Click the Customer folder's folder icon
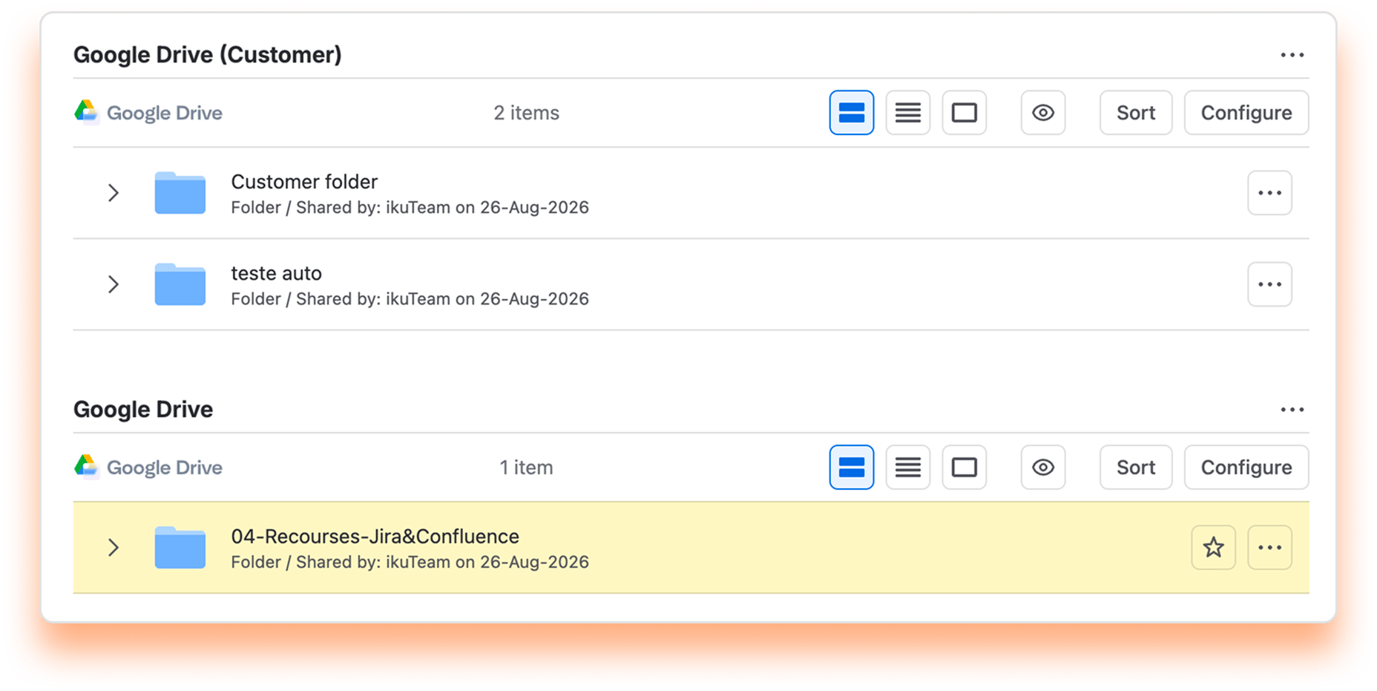Screen dimensions: 1377x691 (180, 193)
